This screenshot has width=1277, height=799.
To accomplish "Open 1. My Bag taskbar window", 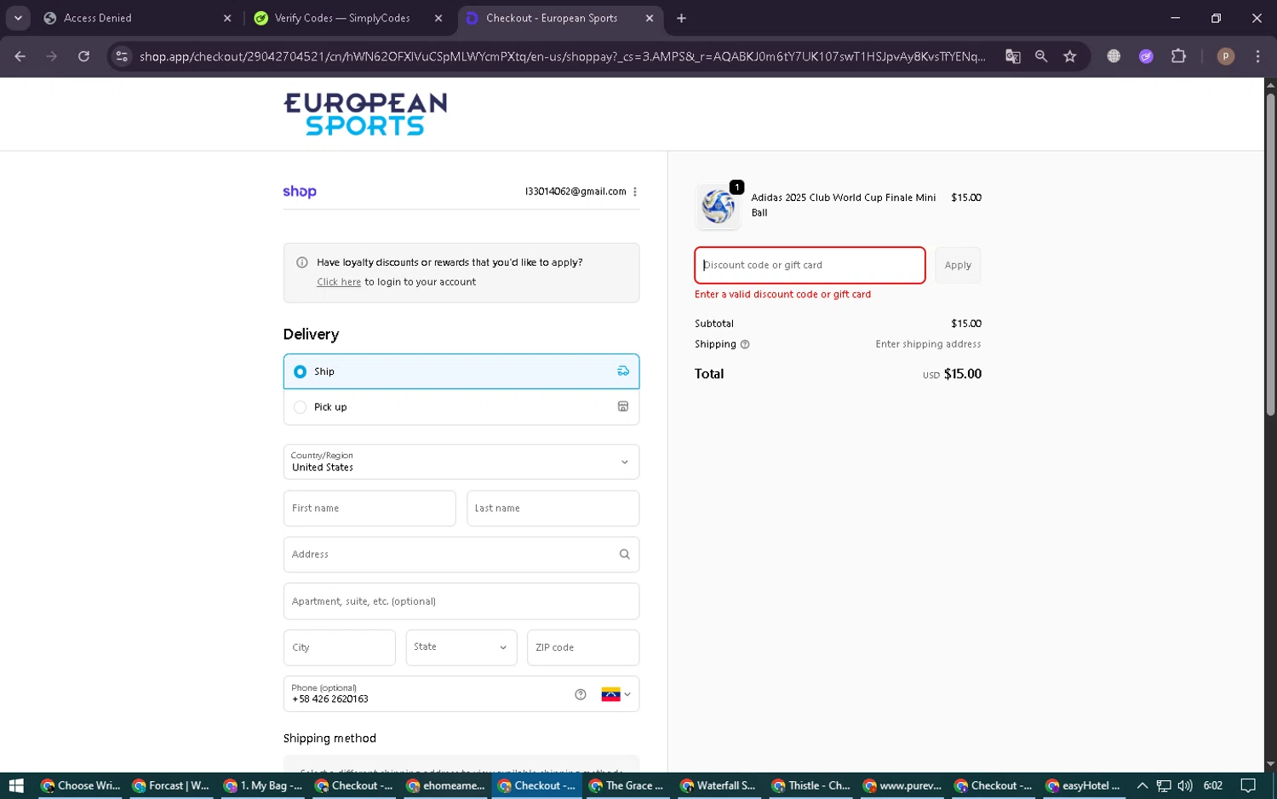I will click(x=263, y=785).
